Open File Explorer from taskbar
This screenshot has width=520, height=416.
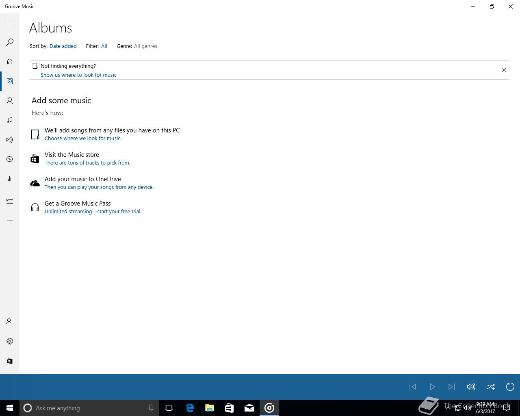click(210, 408)
